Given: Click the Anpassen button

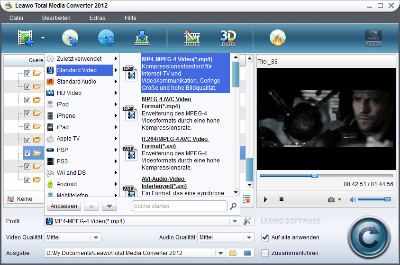Looking at the screenshot, I should (x=64, y=206).
